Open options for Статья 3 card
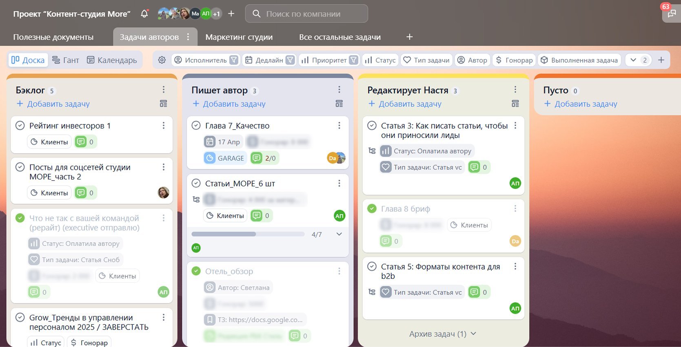The height and width of the screenshot is (347, 681). pos(515,126)
